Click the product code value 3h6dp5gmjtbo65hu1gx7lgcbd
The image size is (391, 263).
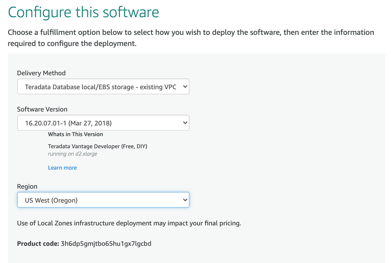tap(106, 244)
